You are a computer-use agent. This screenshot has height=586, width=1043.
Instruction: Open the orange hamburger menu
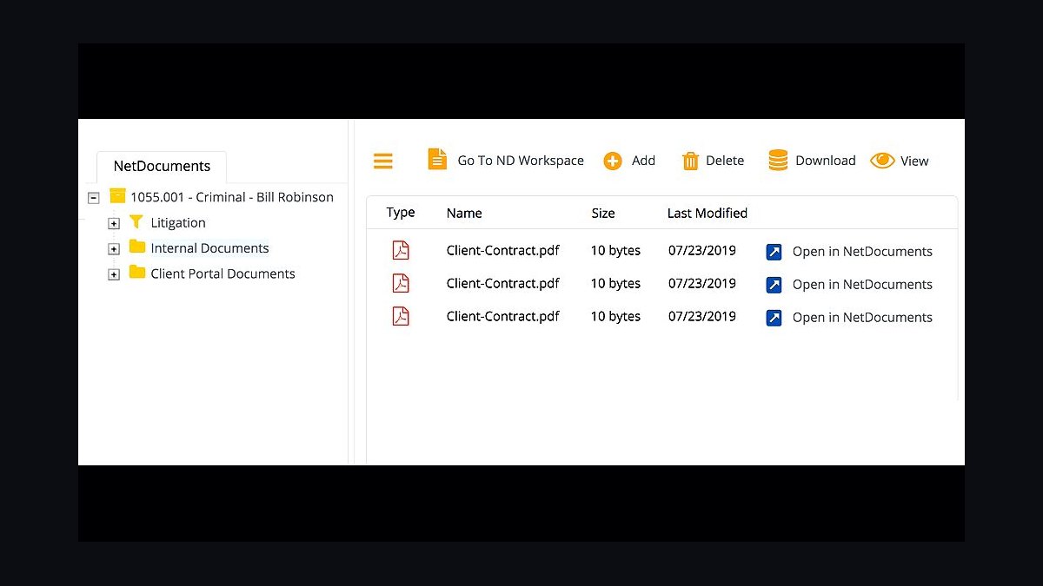tap(383, 161)
